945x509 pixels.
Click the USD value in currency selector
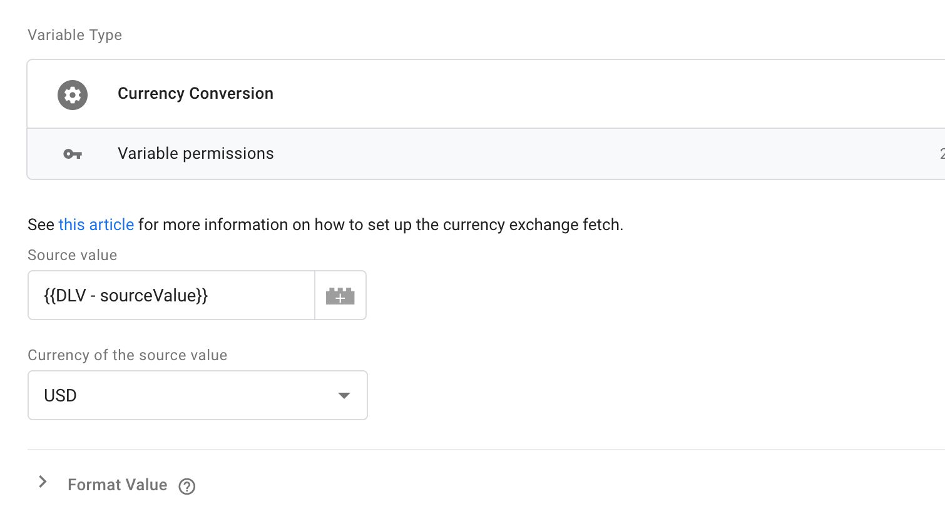pos(60,395)
